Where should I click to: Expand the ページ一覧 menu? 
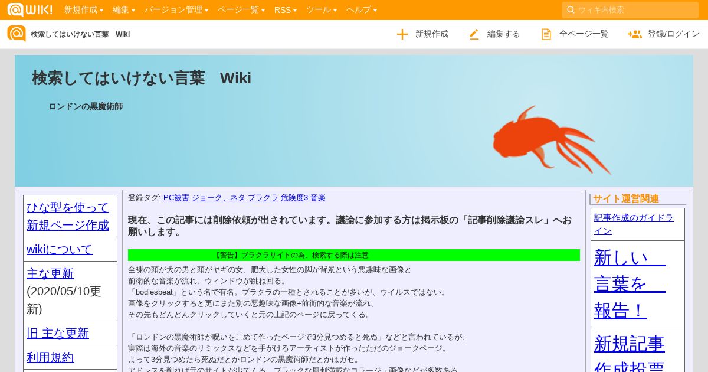(241, 10)
